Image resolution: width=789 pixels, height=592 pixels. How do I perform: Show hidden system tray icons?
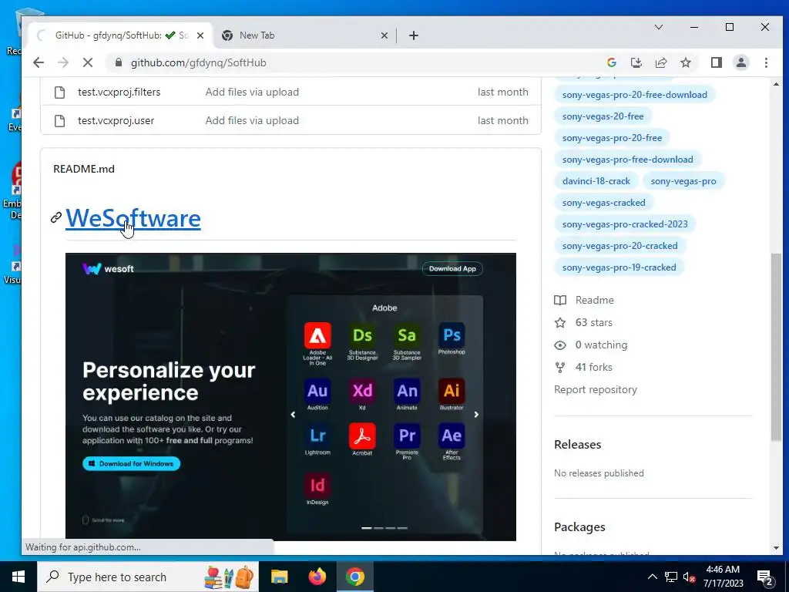coord(652,577)
